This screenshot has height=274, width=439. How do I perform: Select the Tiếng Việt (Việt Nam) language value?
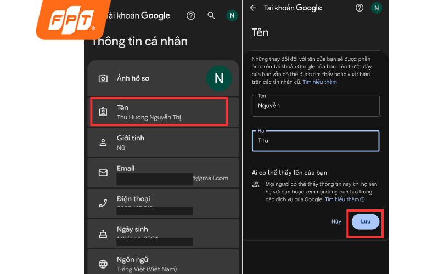147,269
